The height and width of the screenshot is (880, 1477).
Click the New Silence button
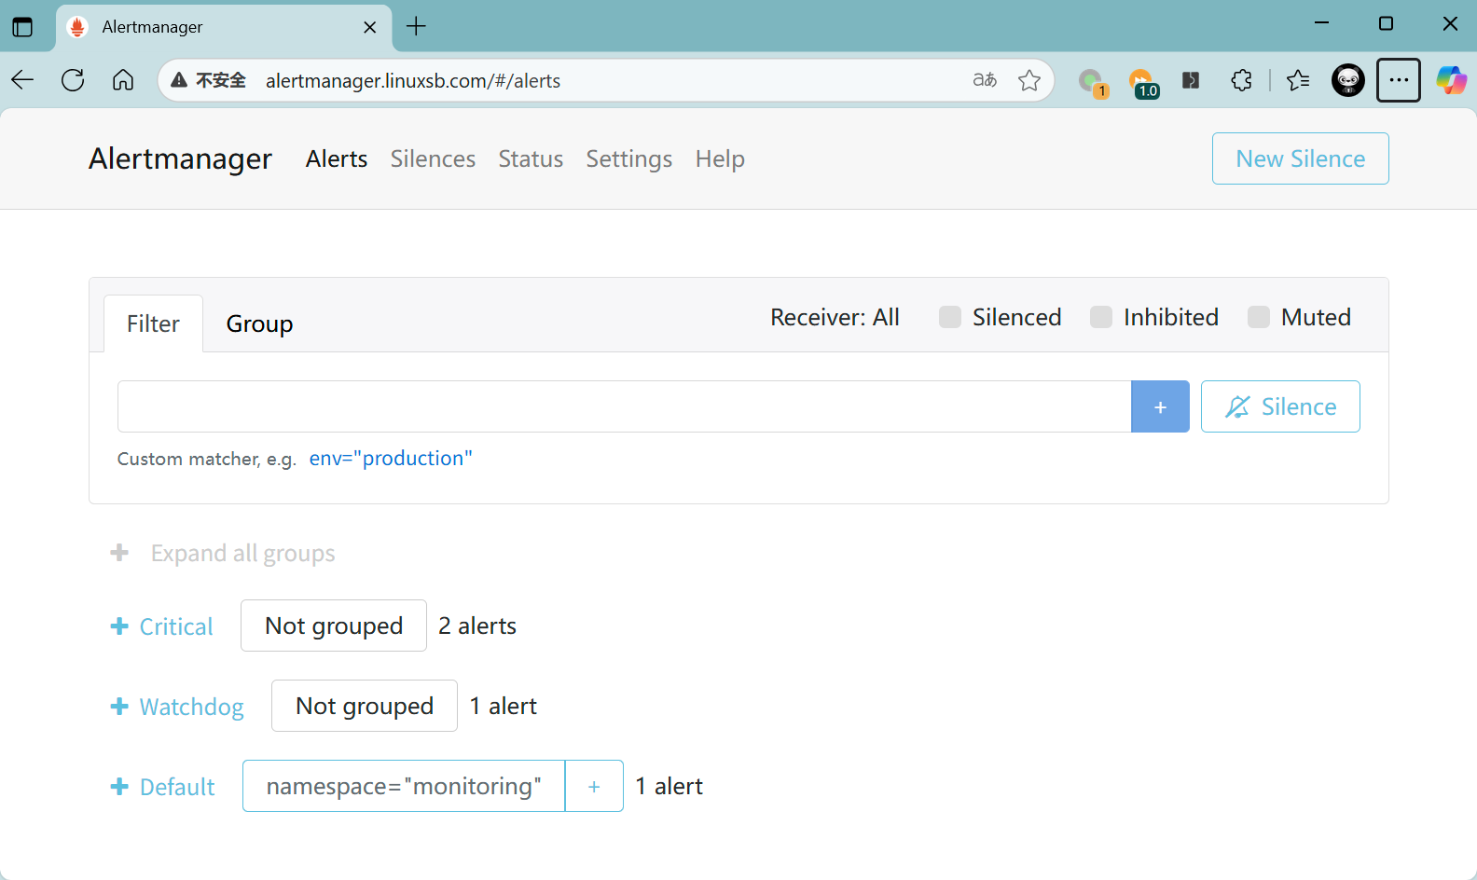[1300, 158]
